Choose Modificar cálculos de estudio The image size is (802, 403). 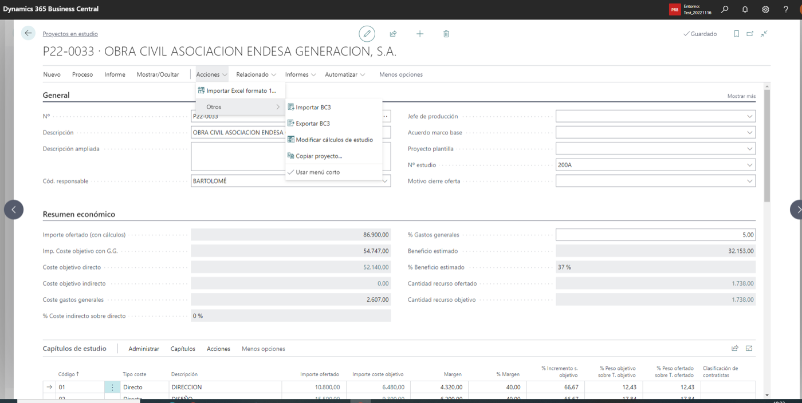pyautogui.click(x=334, y=140)
